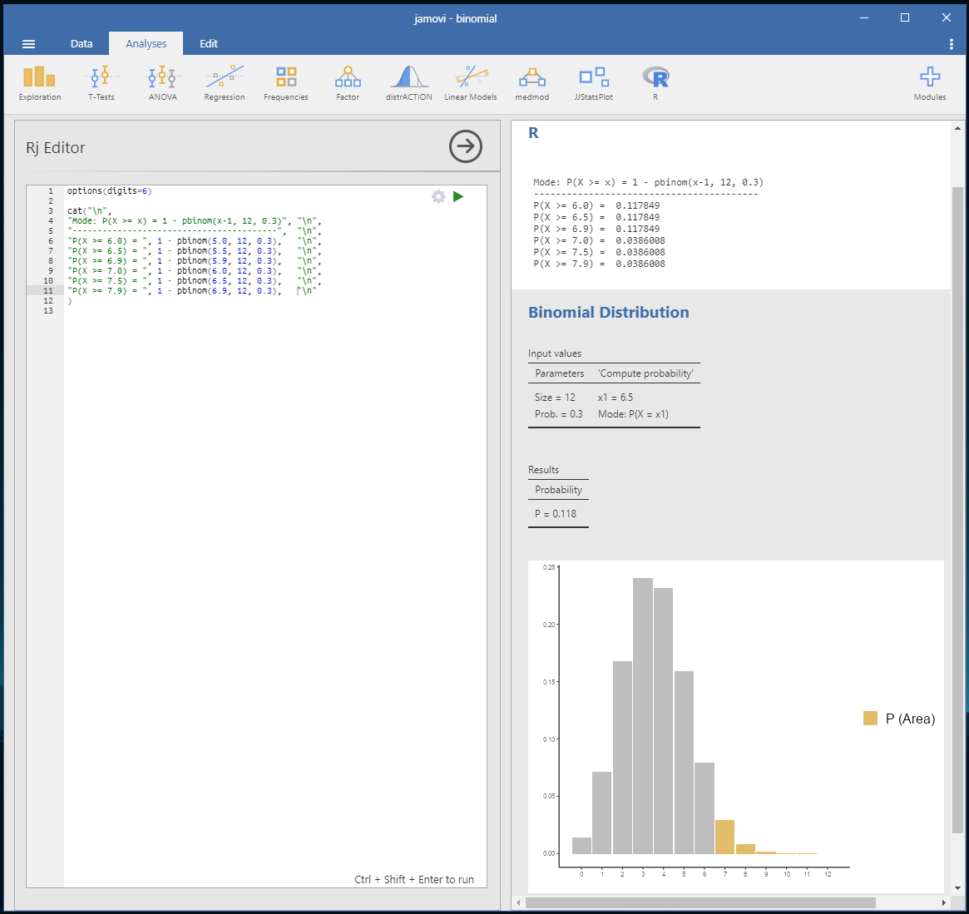Image resolution: width=969 pixels, height=914 pixels.
Task: Open the Frequencies analysis menu
Action: tap(286, 83)
